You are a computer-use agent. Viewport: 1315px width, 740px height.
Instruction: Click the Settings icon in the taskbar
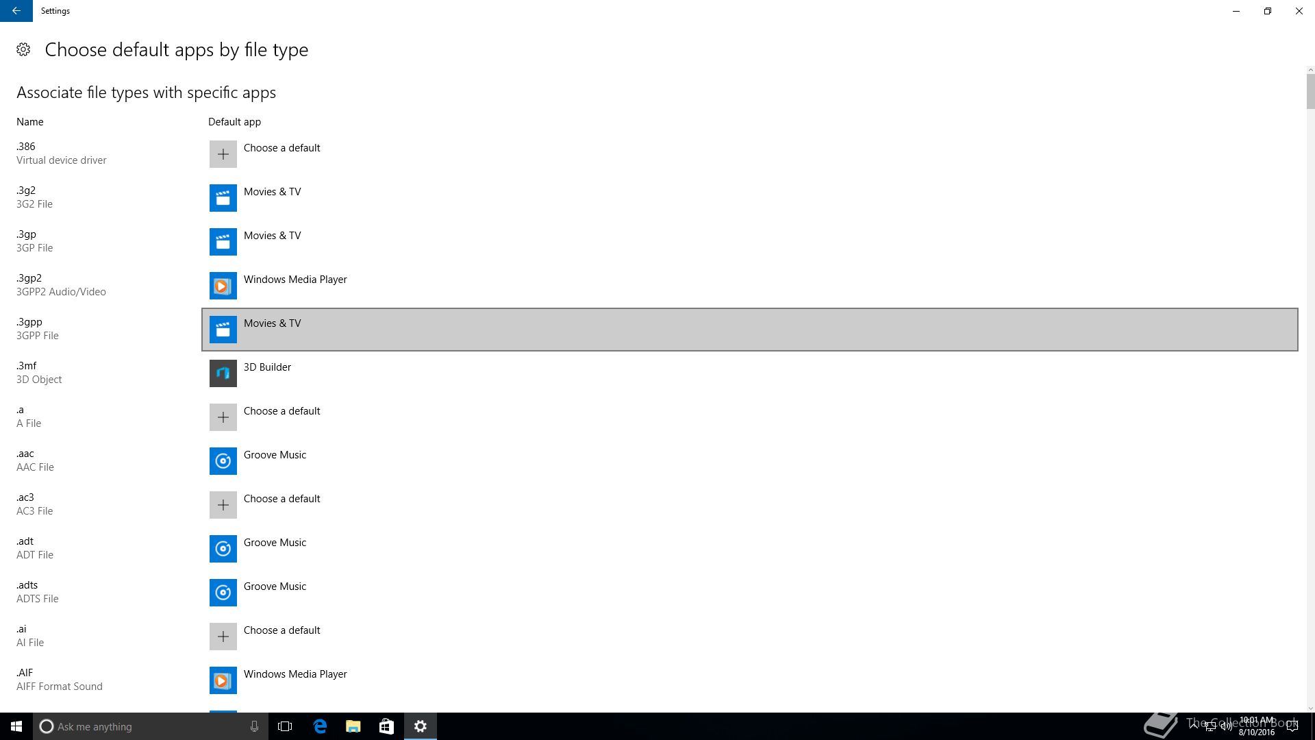tap(421, 726)
